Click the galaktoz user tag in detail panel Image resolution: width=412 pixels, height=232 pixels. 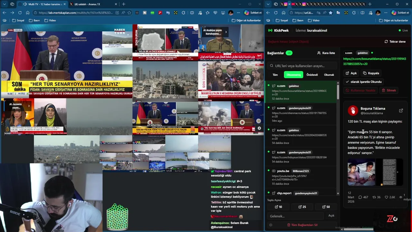[362, 53]
